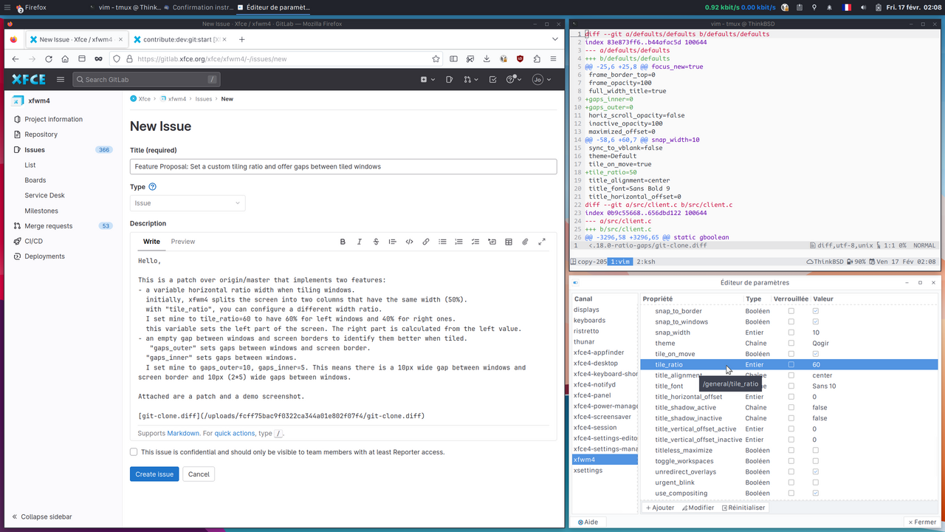Select the thunar channel
Viewport: 945px width, 532px height.
[x=605, y=341]
